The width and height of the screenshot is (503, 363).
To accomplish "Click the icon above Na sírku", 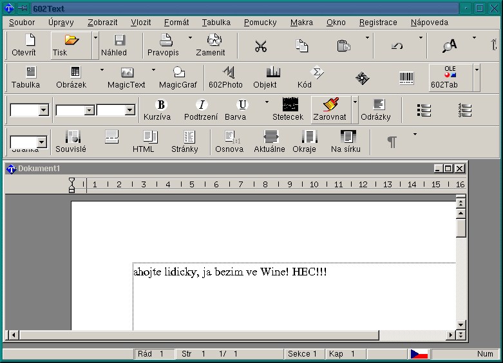I will tap(348, 136).
